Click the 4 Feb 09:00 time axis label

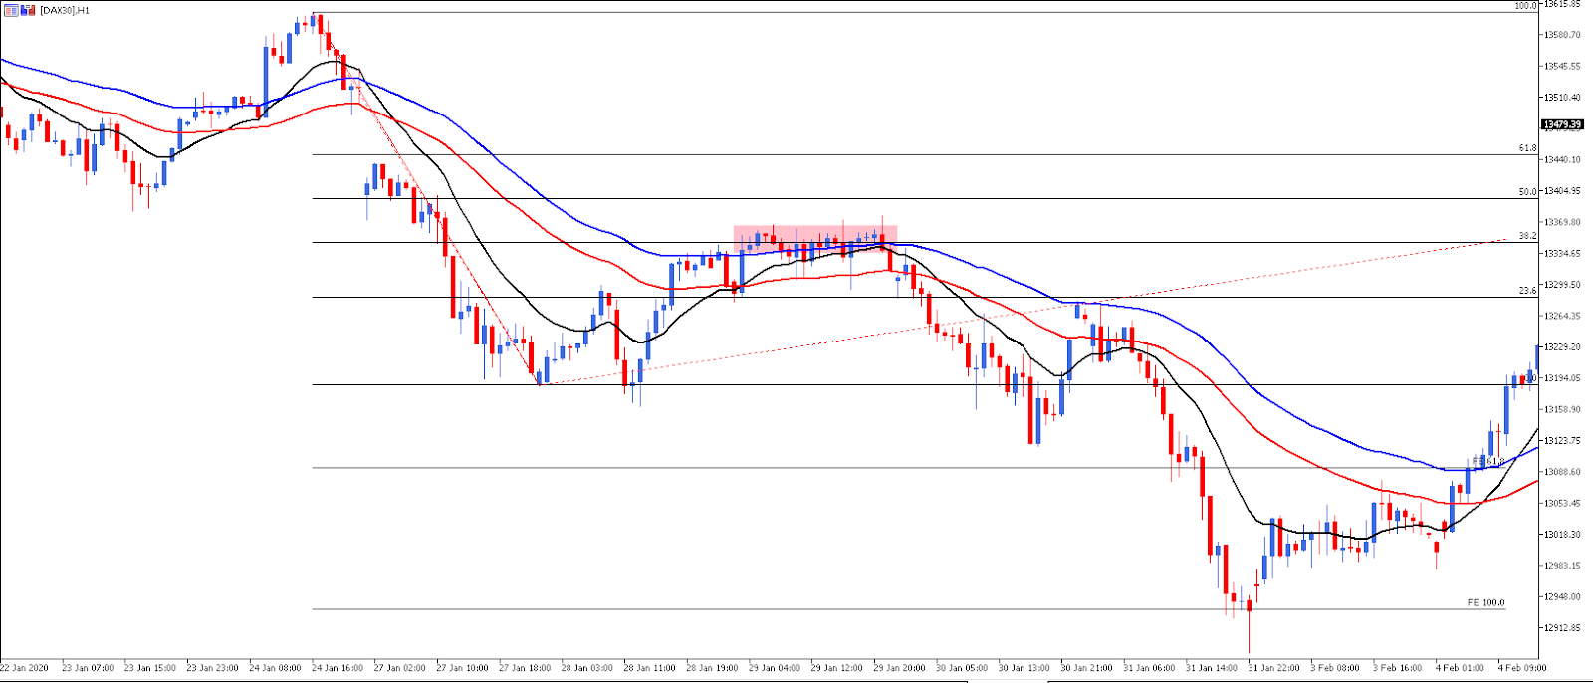[1523, 668]
